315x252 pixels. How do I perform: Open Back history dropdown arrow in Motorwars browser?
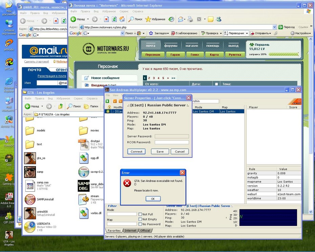pos(88,19)
